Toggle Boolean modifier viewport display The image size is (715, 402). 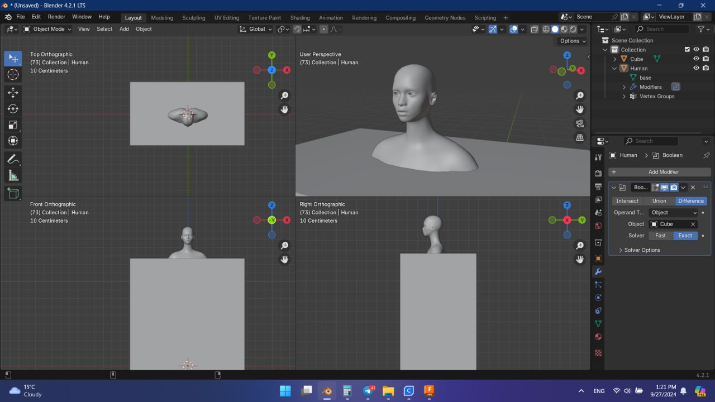pyautogui.click(x=665, y=188)
